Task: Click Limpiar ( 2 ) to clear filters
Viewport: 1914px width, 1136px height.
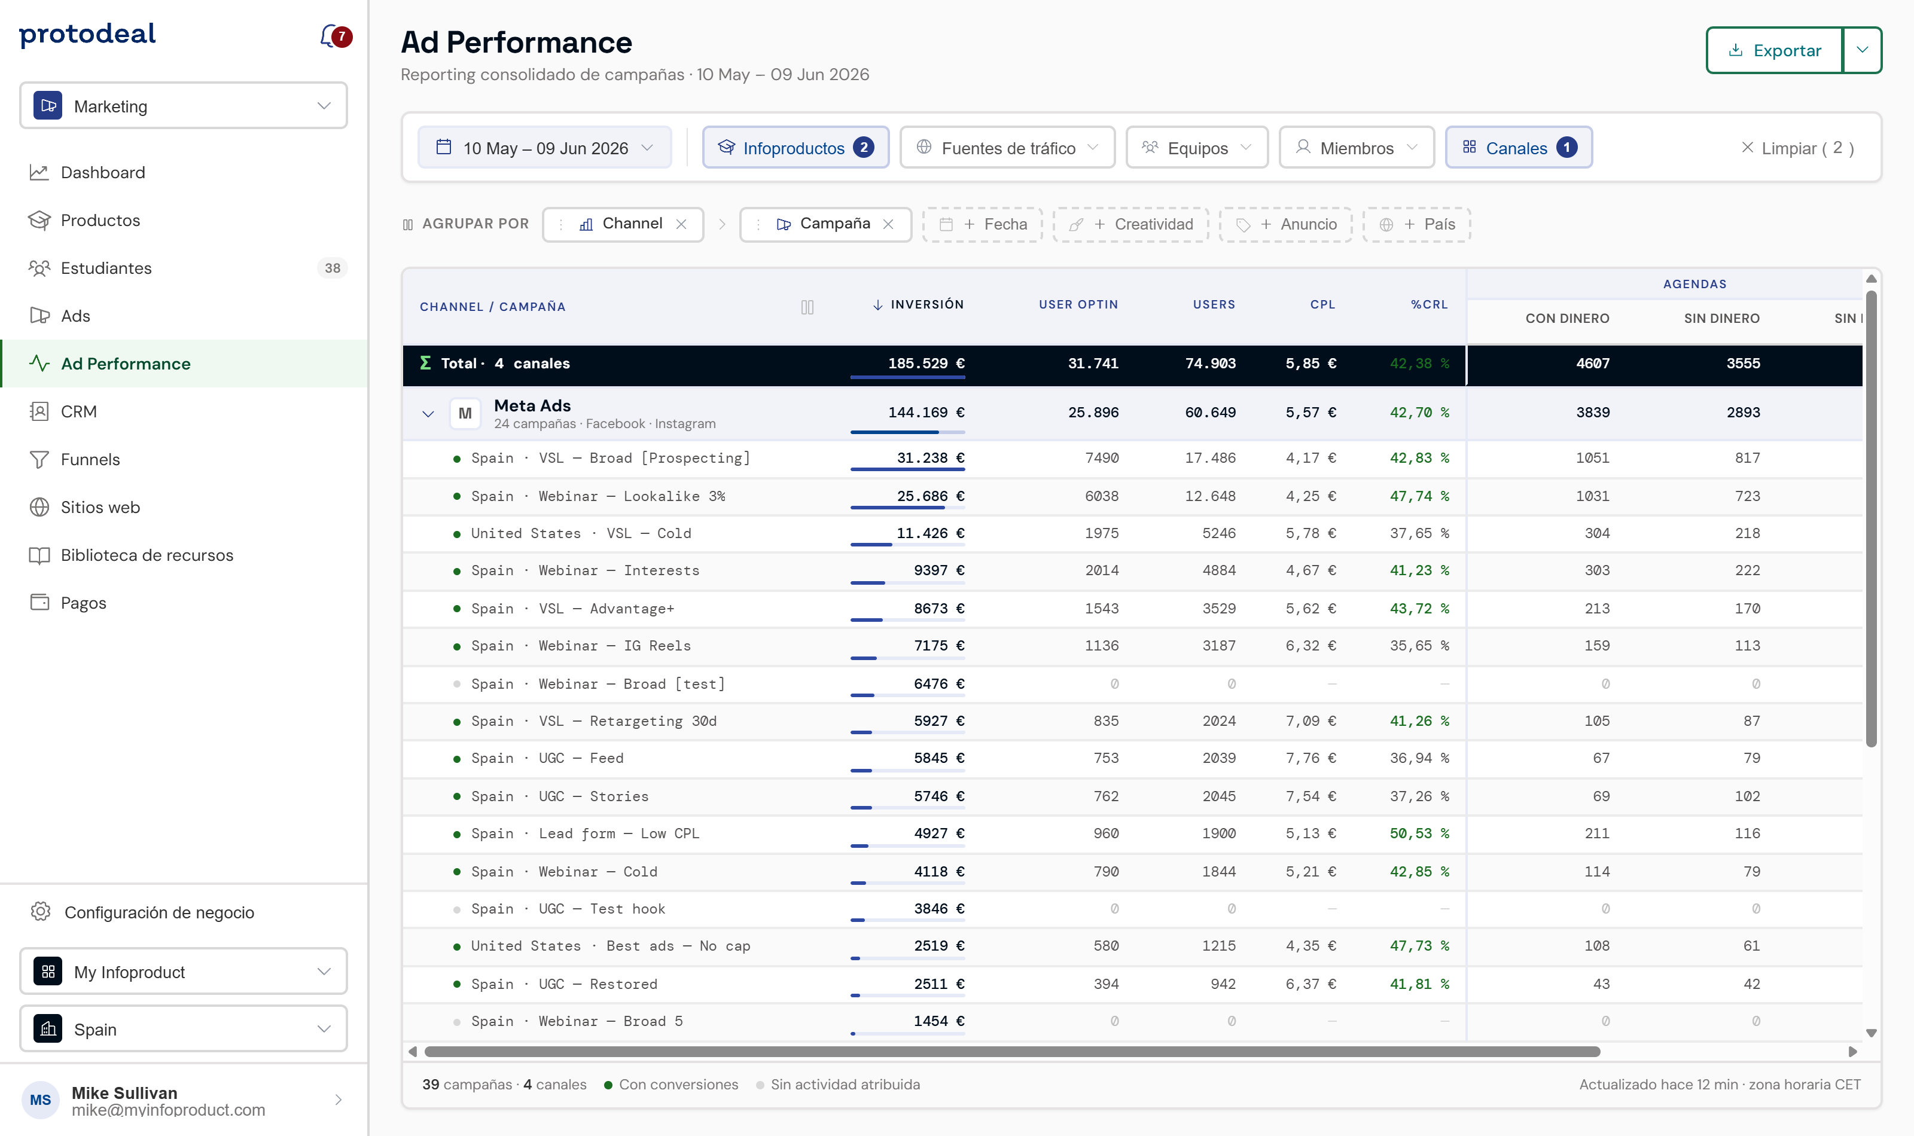Action: pyautogui.click(x=1797, y=148)
